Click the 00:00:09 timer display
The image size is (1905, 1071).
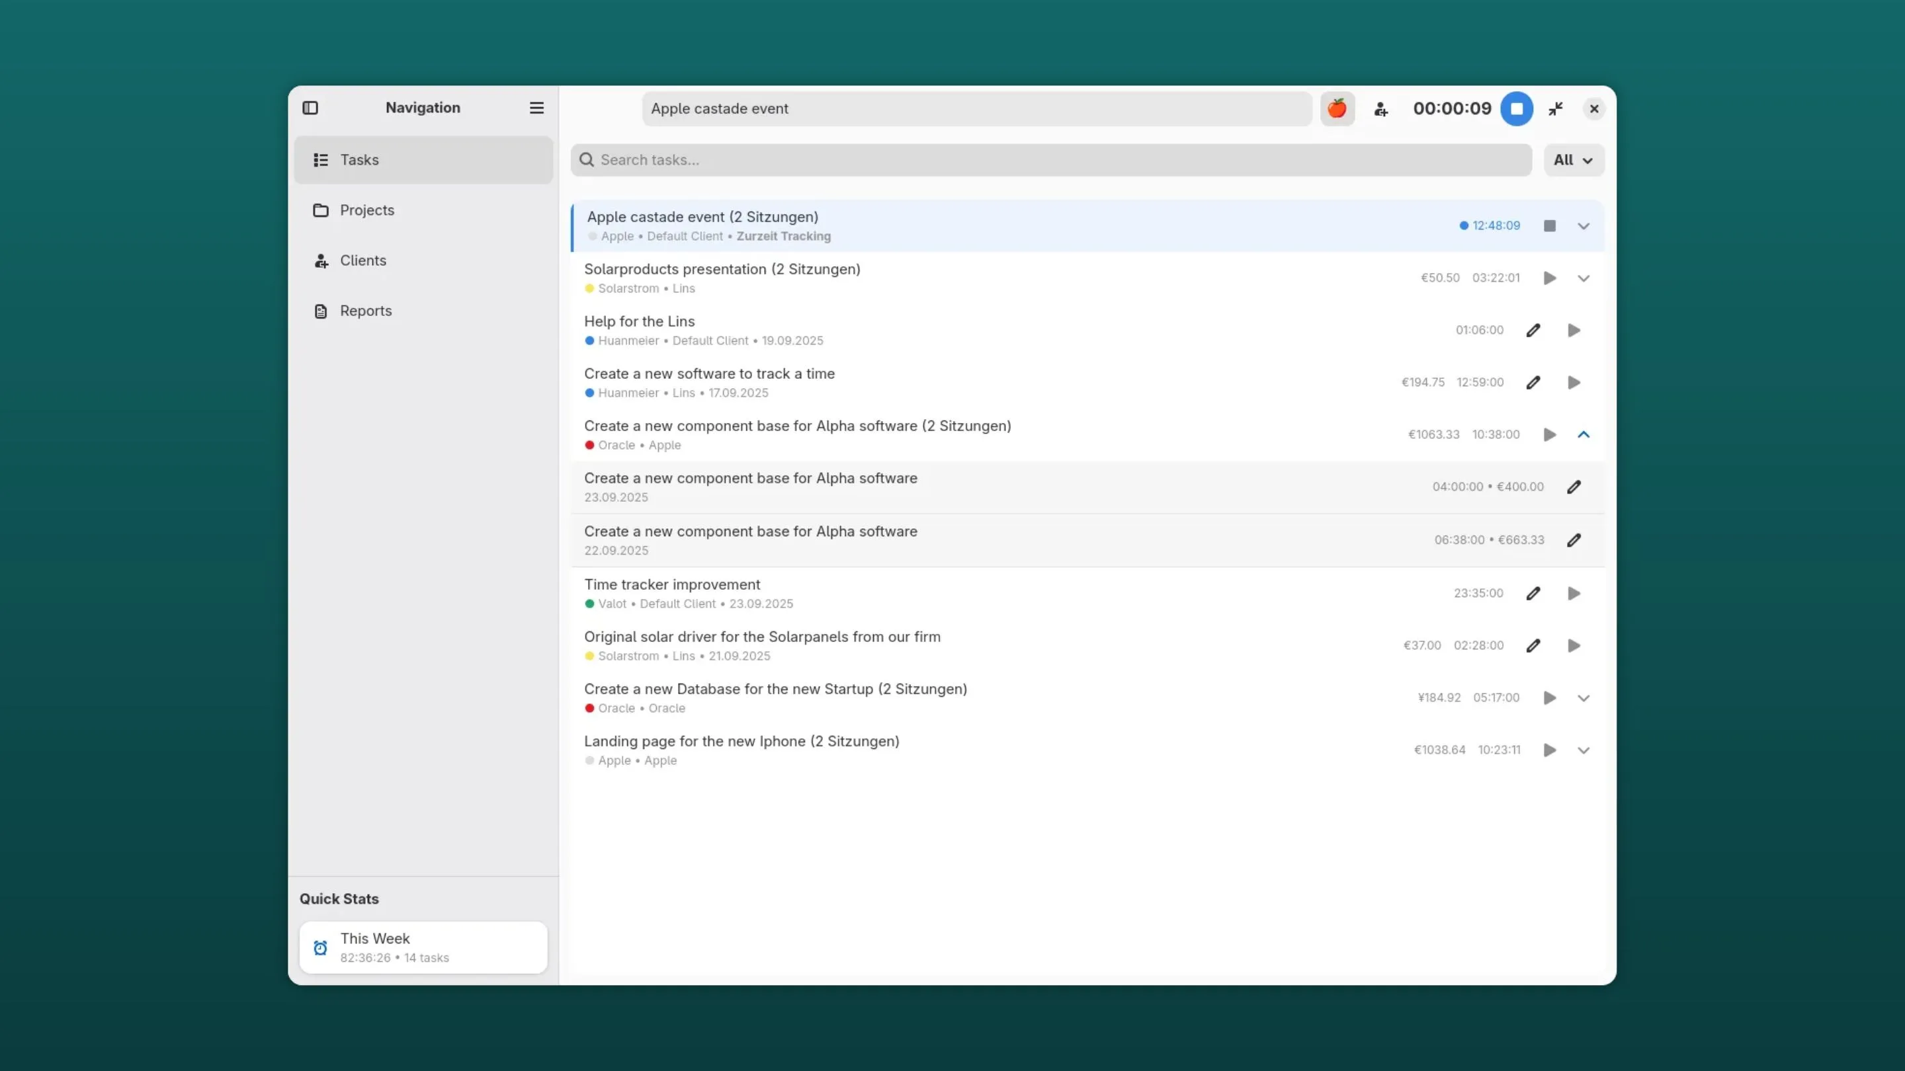click(1452, 108)
